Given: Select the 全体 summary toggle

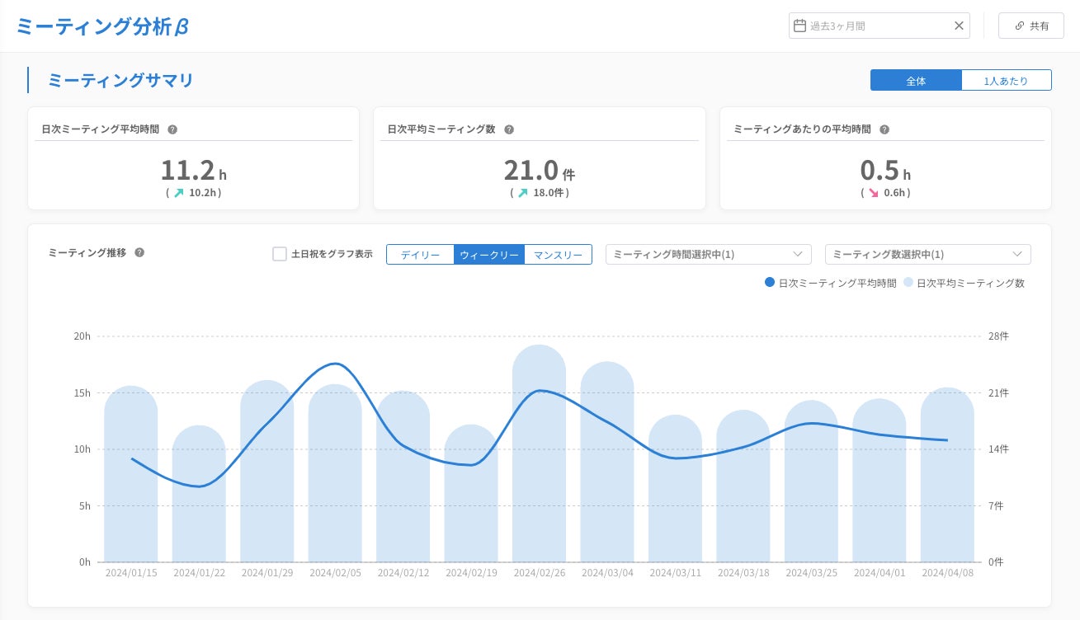Looking at the screenshot, I should click(x=916, y=81).
